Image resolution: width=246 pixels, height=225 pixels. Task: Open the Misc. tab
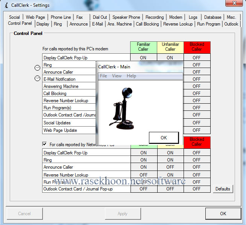[232, 17]
